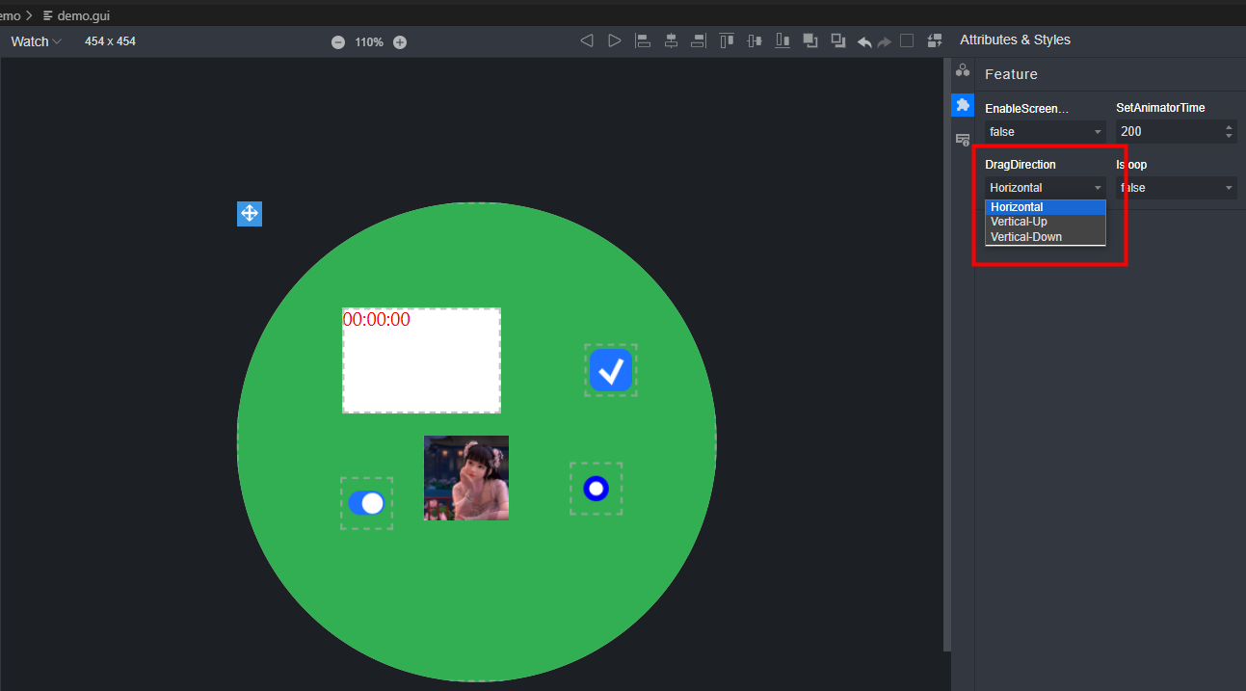Click the girl image thumbnail on canvas
The image size is (1246, 691).
click(x=466, y=478)
